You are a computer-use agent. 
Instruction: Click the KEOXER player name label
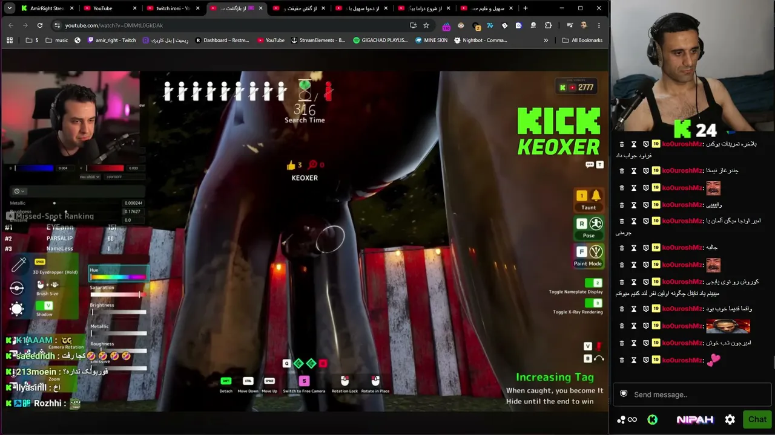pos(305,178)
